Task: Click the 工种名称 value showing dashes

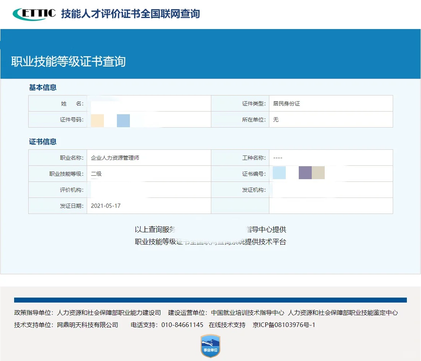Action: tap(278, 157)
